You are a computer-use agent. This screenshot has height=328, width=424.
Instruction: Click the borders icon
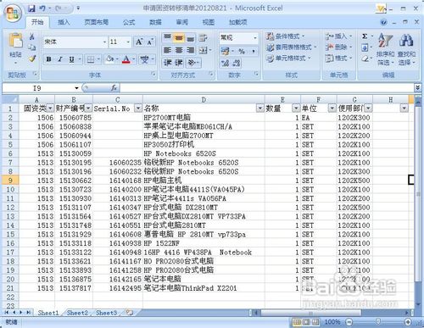coord(91,59)
